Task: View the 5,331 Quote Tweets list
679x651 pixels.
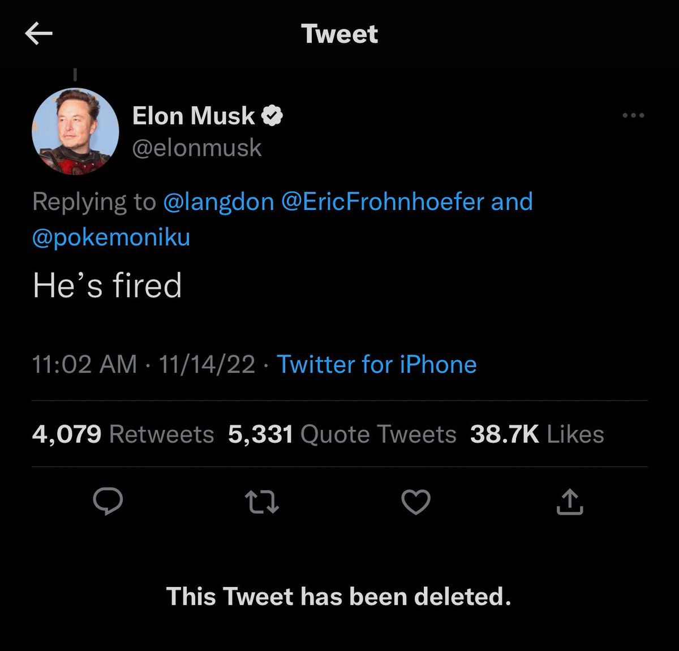Action: pos(342,434)
